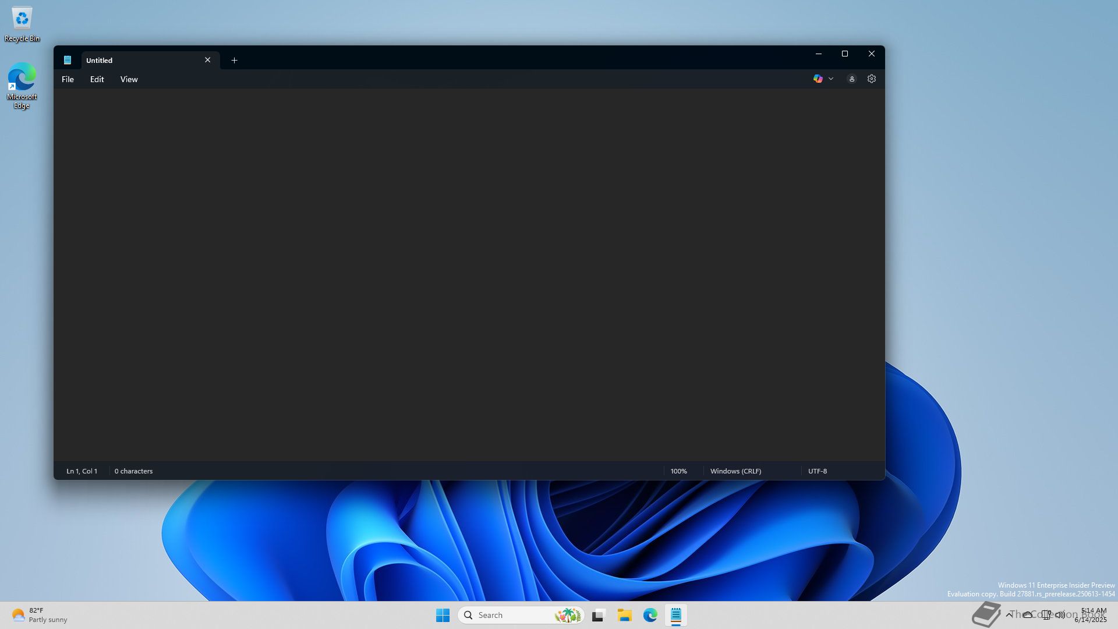The image size is (1118, 629).
Task: Click the 100% zoom level indicator
Action: [678, 471]
